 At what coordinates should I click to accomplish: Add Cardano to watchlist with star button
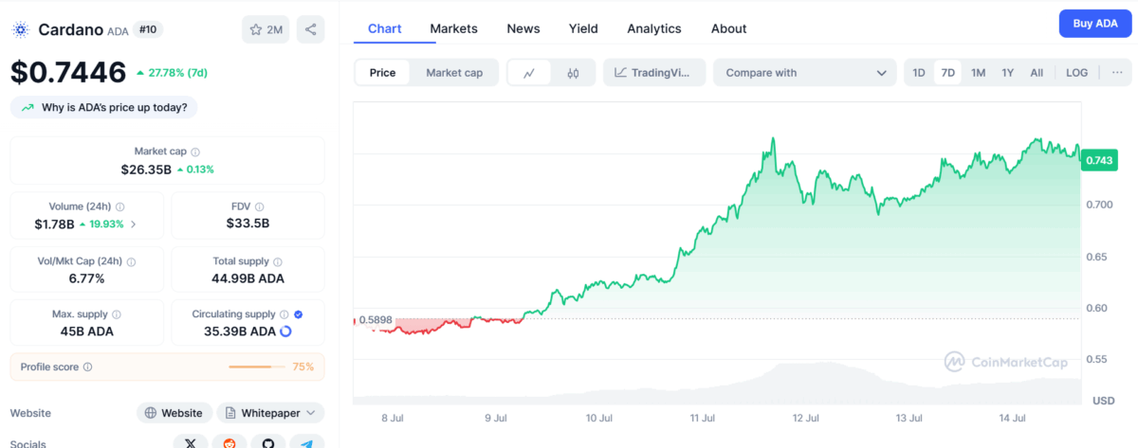[266, 29]
